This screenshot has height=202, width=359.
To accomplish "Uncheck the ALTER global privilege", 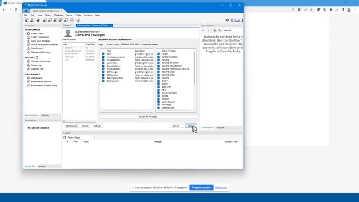I will pyautogui.click(x=158, y=54).
